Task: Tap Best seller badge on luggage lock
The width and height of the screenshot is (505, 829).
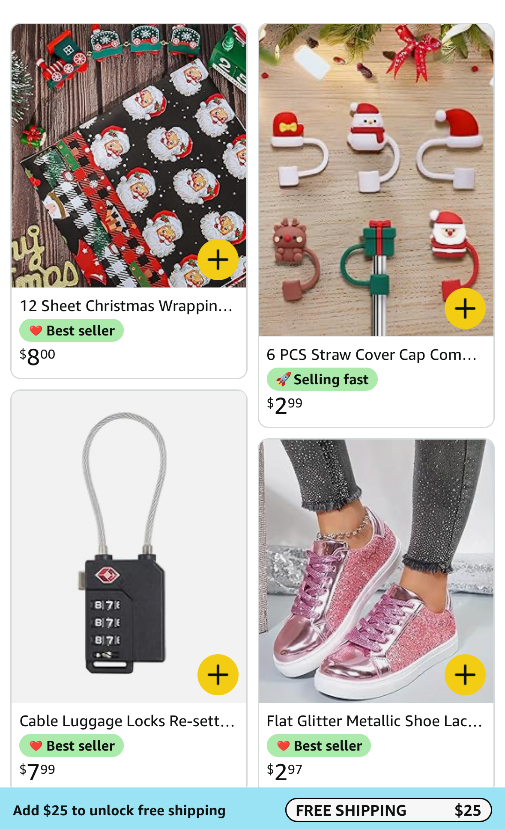Action: [x=72, y=745]
